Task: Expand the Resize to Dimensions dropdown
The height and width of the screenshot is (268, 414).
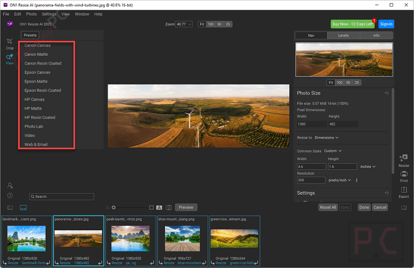Action: click(327, 138)
